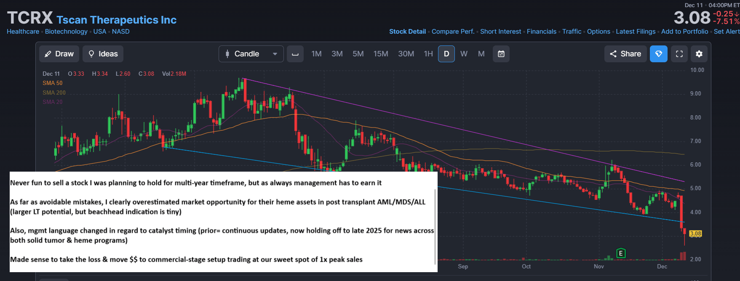Screen dimensions: 740x281
Task: Click the Share arrow icon
Action: coord(613,54)
